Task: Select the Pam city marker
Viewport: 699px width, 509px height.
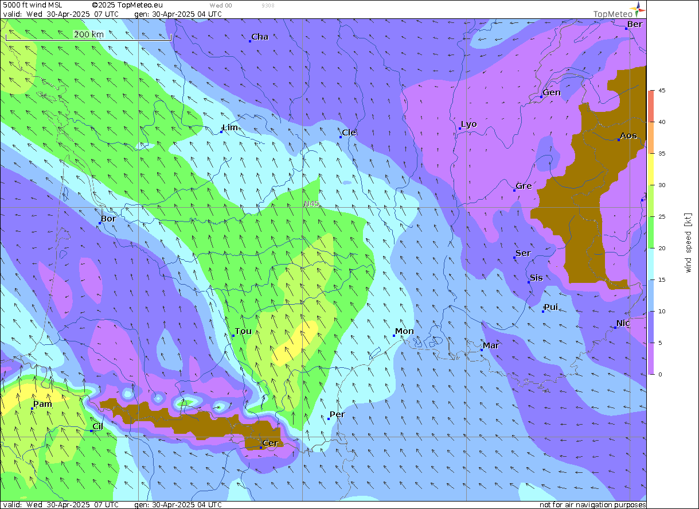Action: point(32,408)
